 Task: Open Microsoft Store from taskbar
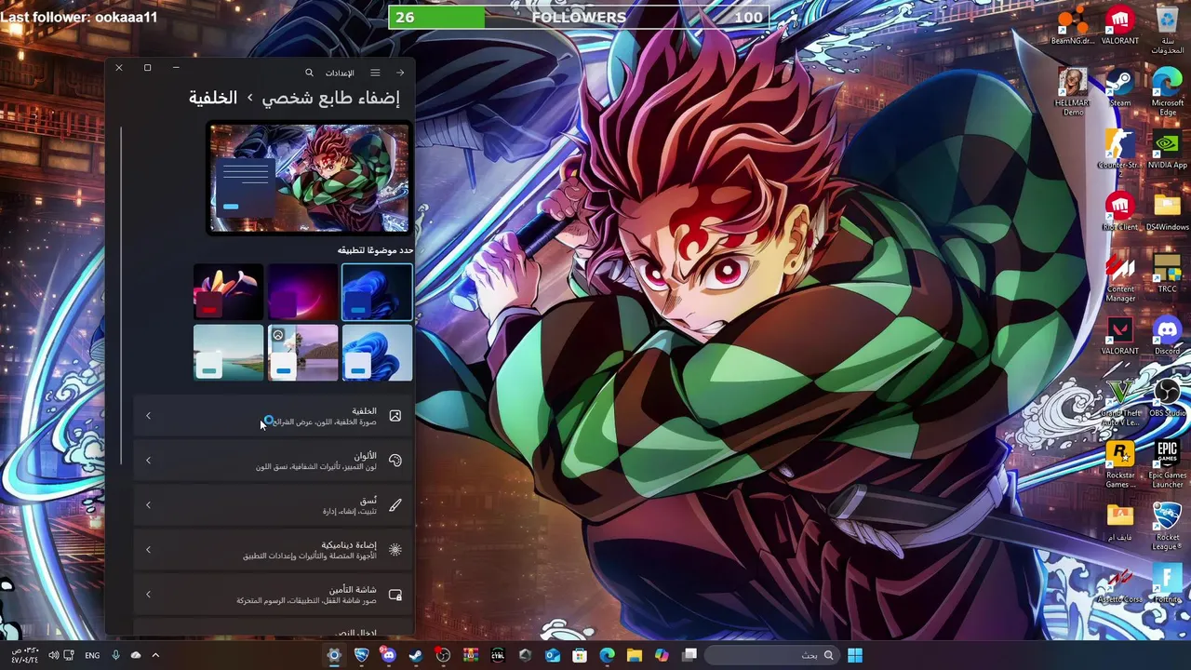(x=580, y=655)
